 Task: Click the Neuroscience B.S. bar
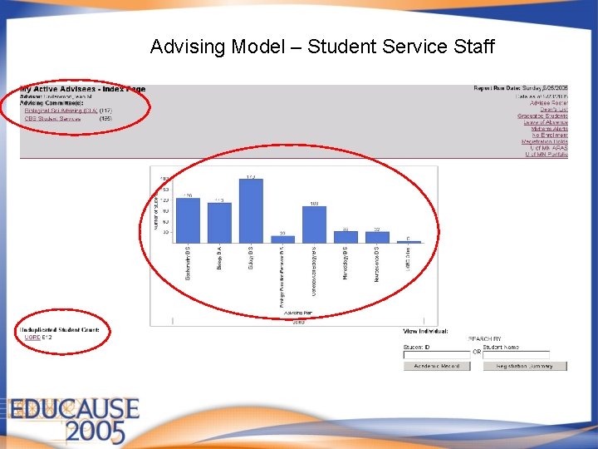coord(377,237)
